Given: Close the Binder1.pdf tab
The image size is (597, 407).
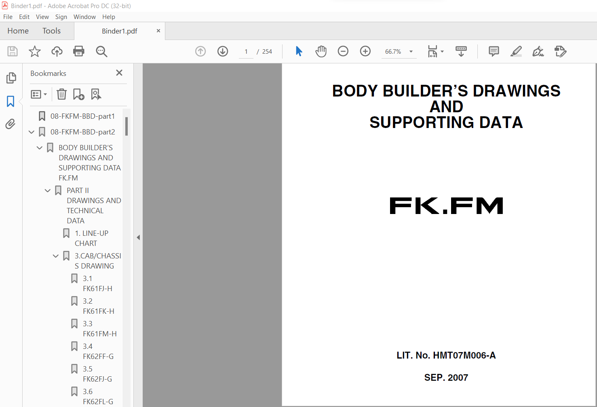Looking at the screenshot, I should click(158, 31).
